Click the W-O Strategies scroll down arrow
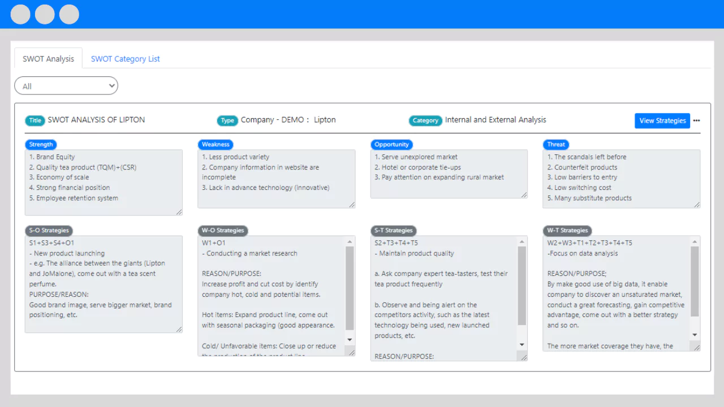 tap(350, 340)
